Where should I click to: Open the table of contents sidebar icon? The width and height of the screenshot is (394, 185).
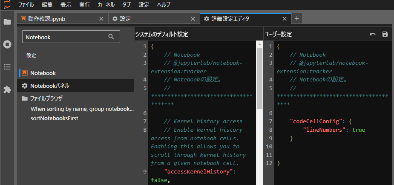coord(7,67)
